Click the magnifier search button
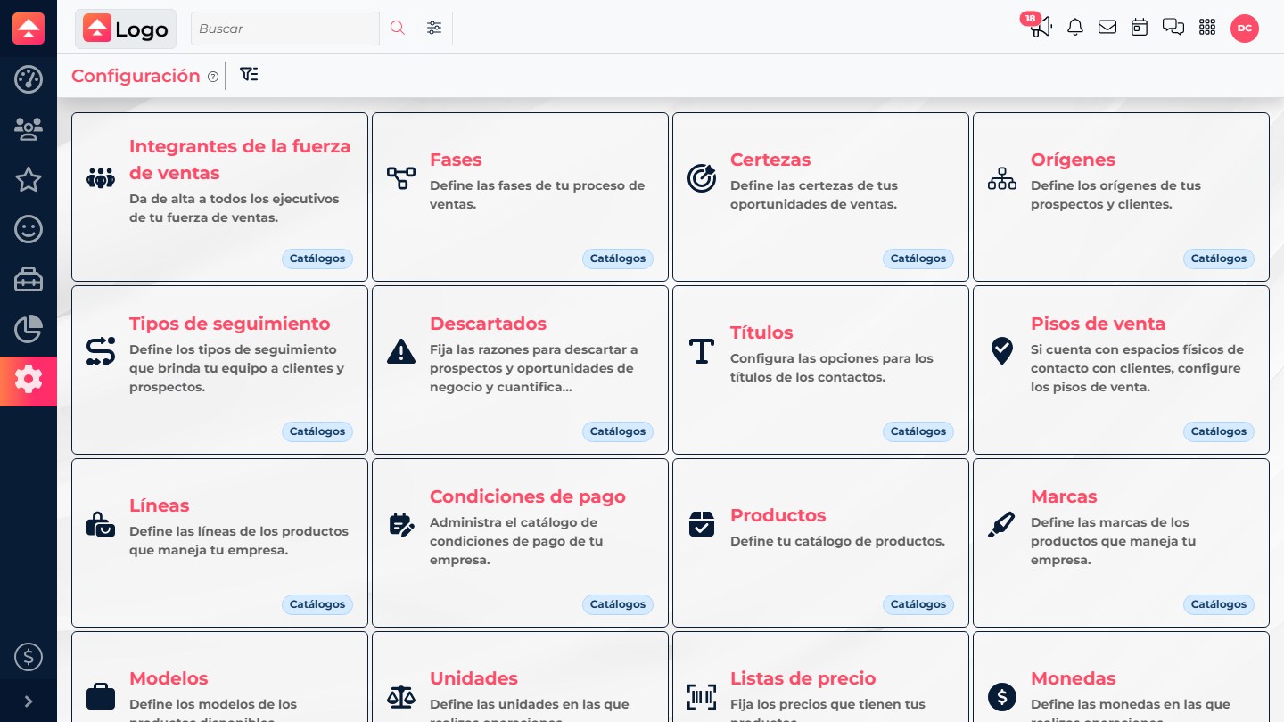 click(x=398, y=29)
